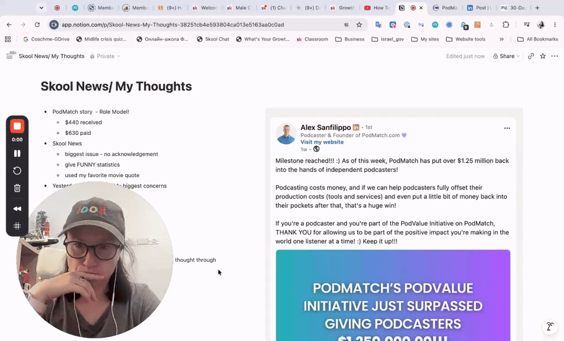Switch to the Growth Skool tab

[343, 8]
